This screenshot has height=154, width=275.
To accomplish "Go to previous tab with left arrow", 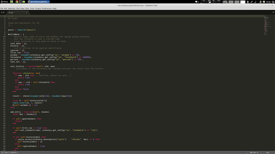I will [x=2, y=12].
